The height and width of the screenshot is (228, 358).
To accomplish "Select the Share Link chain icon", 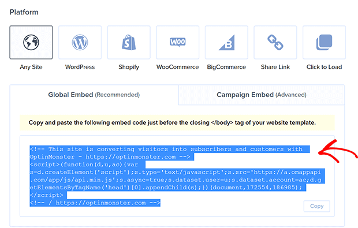I will pos(275,42).
